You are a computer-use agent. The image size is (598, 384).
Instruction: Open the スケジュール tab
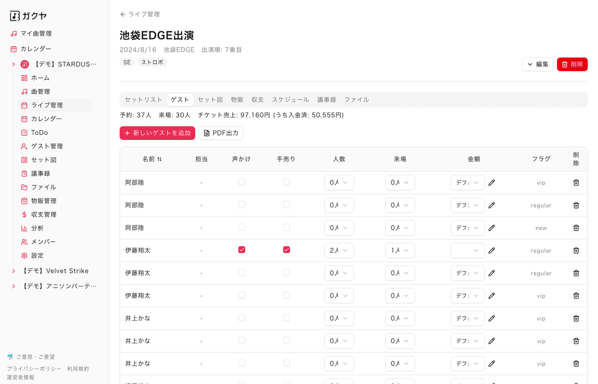(290, 99)
